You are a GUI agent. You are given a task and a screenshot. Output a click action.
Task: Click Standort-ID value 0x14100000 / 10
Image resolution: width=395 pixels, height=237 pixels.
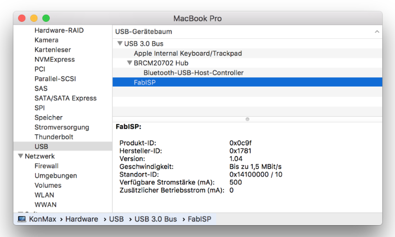point(256,174)
